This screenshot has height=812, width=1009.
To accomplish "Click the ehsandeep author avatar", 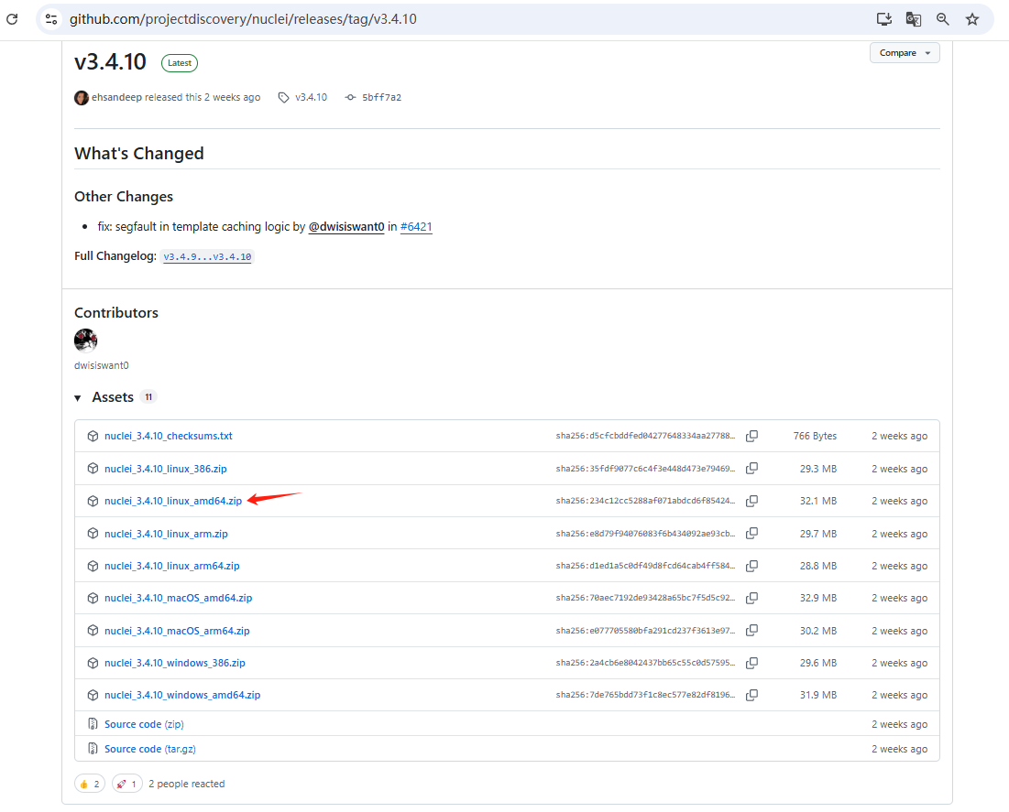I will coord(81,98).
